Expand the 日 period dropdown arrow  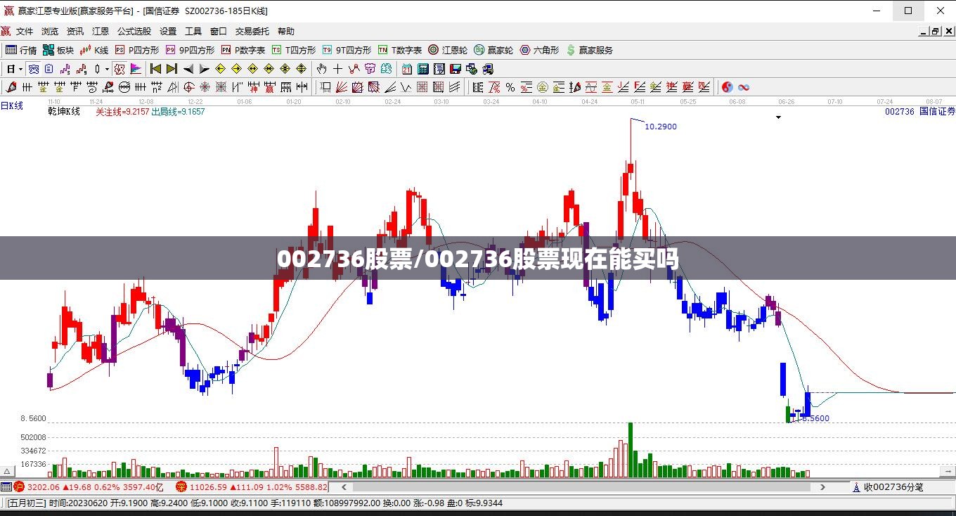point(21,69)
